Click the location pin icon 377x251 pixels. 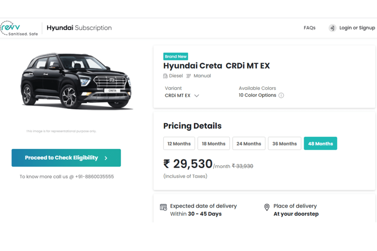(267, 208)
